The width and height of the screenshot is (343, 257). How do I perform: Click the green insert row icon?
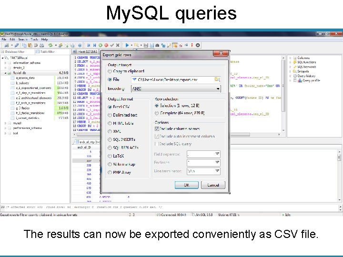click(101, 45)
